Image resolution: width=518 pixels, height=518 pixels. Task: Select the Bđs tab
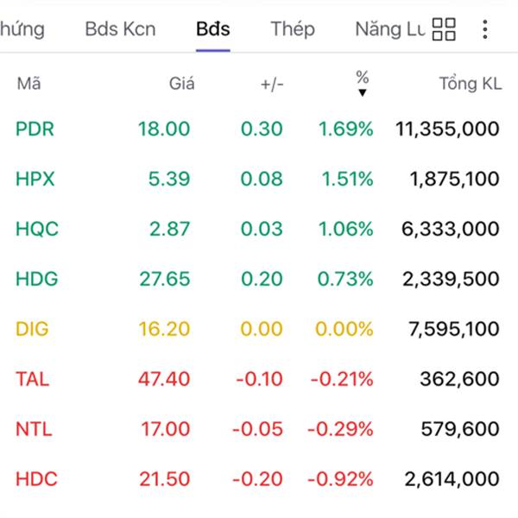click(x=212, y=28)
